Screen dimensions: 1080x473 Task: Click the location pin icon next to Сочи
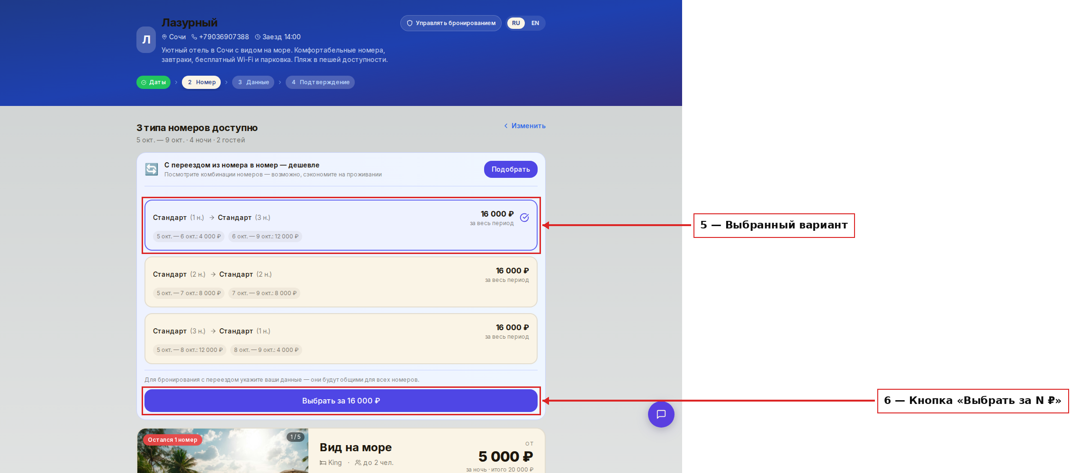click(x=164, y=37)
